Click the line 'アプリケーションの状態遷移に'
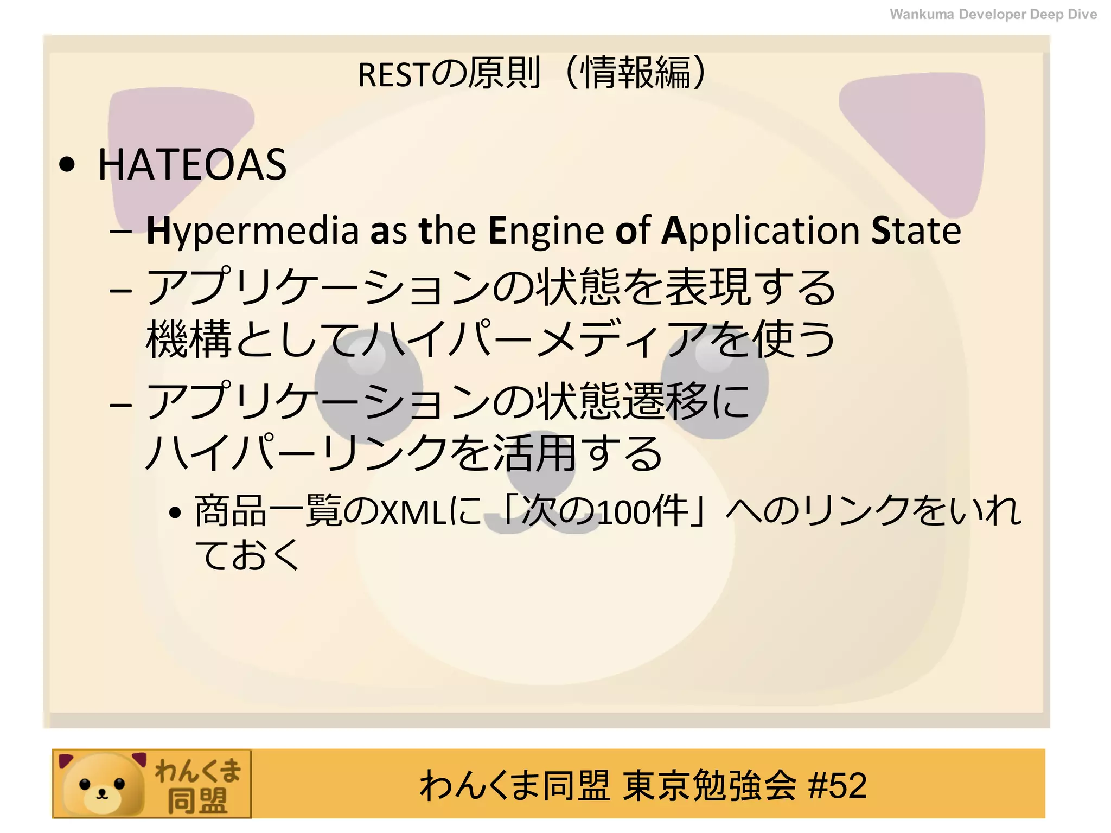This screenshot has width=1111, height=833. tap(448, 401)
